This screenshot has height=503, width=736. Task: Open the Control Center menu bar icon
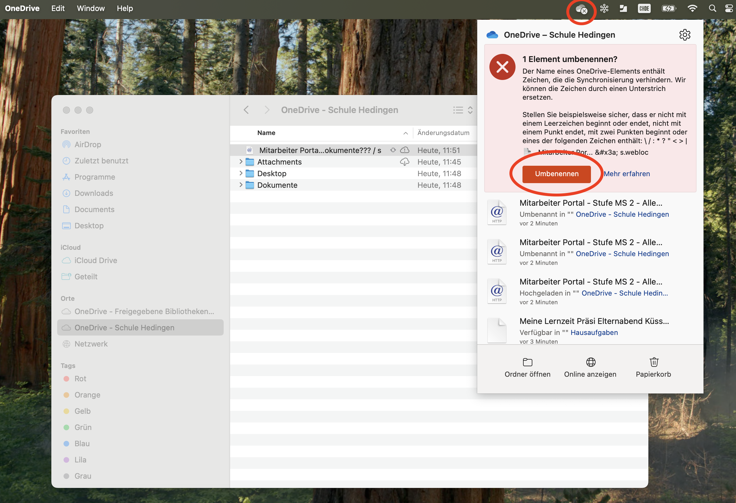tap(729, 8)
